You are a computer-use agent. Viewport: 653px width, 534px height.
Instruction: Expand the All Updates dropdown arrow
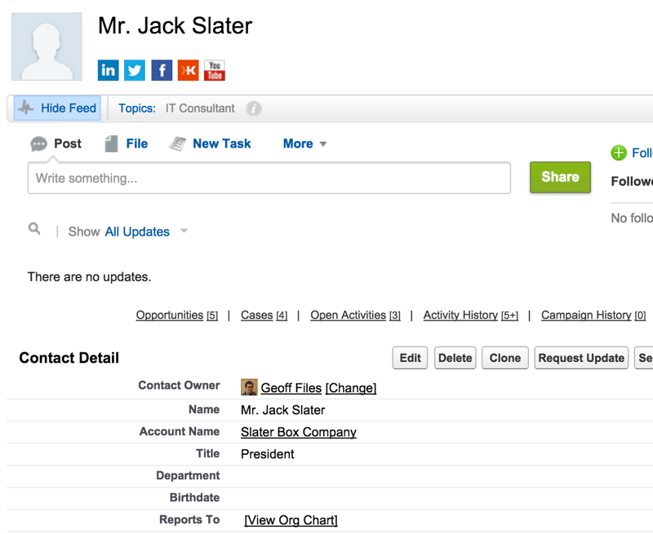(x=184, y=231)
